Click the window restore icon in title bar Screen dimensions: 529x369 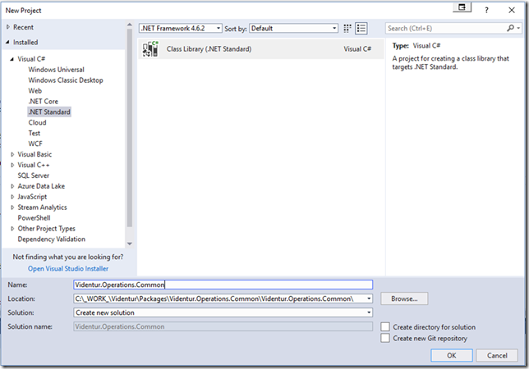[462, 7]
